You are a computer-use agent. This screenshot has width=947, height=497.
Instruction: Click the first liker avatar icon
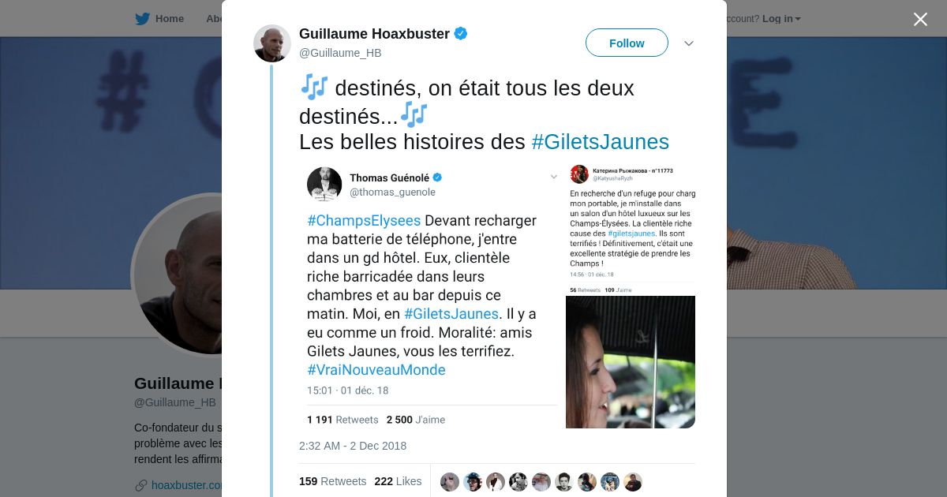click(450, 482)
